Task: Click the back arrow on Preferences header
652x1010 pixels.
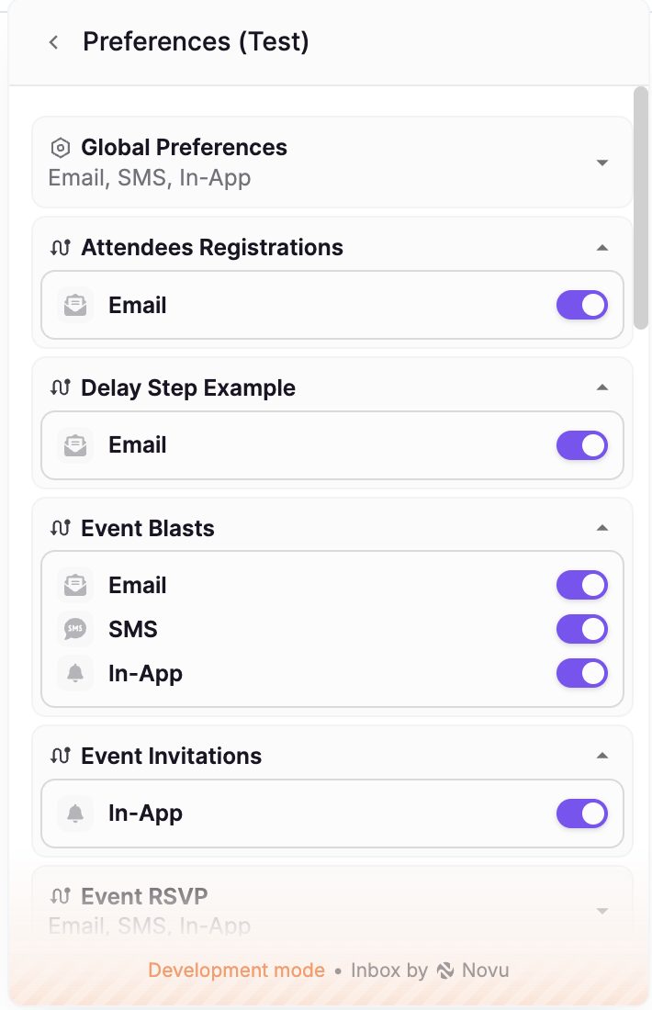Action: 52,41
